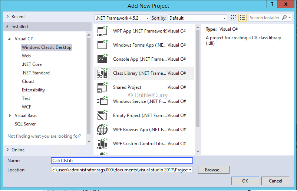Click the Browse... button
The height and width of the screenshot is (191, 297).
coord(214,170)
